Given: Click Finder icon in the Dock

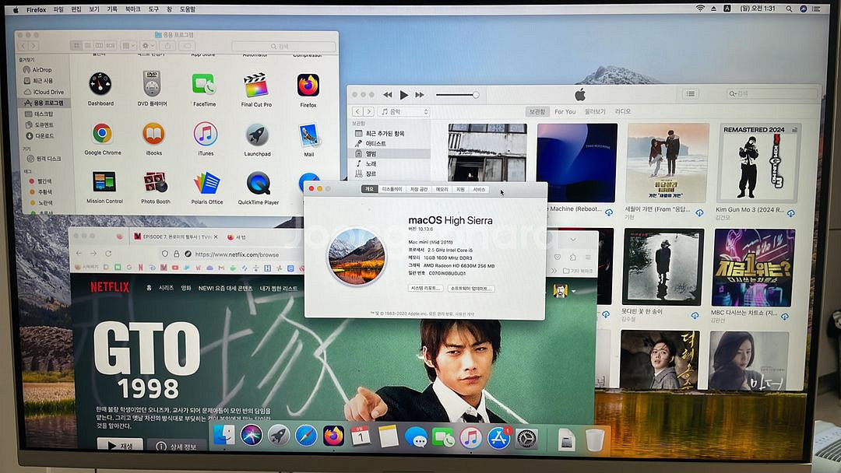Looking at the screenshot, I should point(223,436).
